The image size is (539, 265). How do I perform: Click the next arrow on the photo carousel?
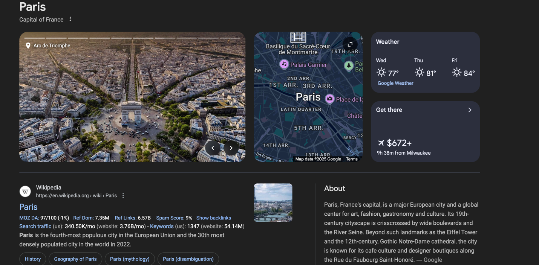pyautogui.click(x=231, y=148)
